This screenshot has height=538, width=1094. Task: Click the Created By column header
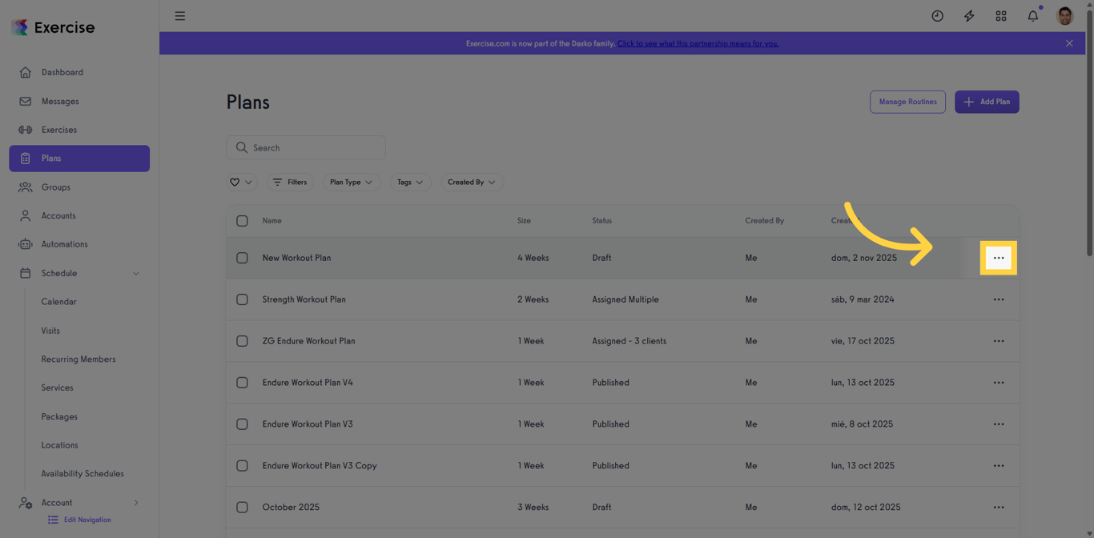(764, 221)
